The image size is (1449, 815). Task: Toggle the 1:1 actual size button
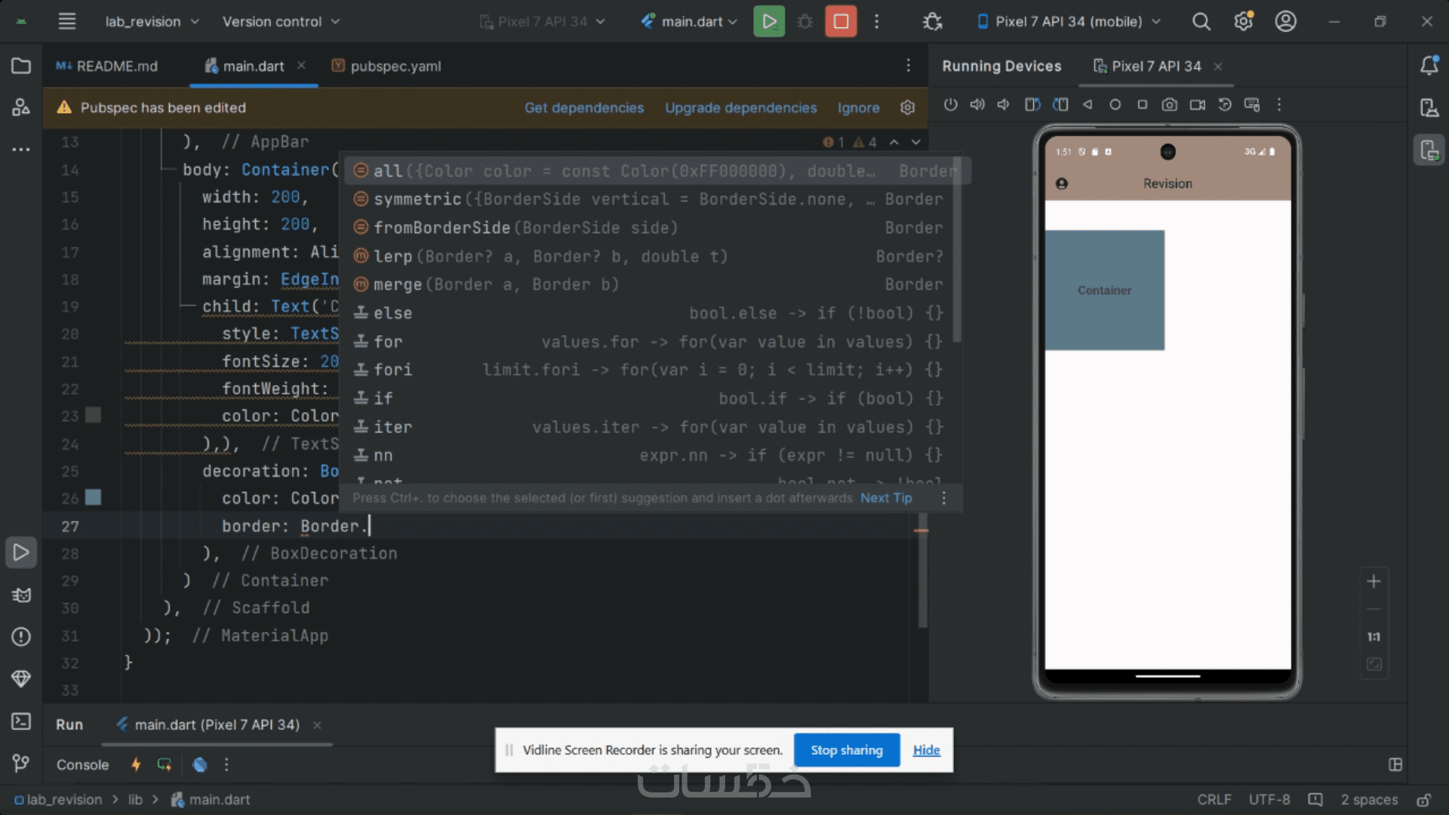pos(1374,637)
